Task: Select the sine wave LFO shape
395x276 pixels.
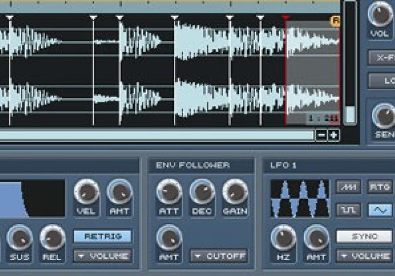Action: (380, 210)
